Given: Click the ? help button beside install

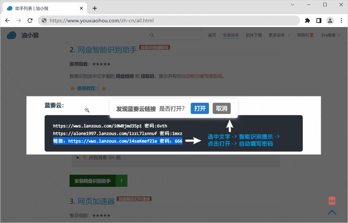Looking at the screenshot, I should click(x=121, y=181).
